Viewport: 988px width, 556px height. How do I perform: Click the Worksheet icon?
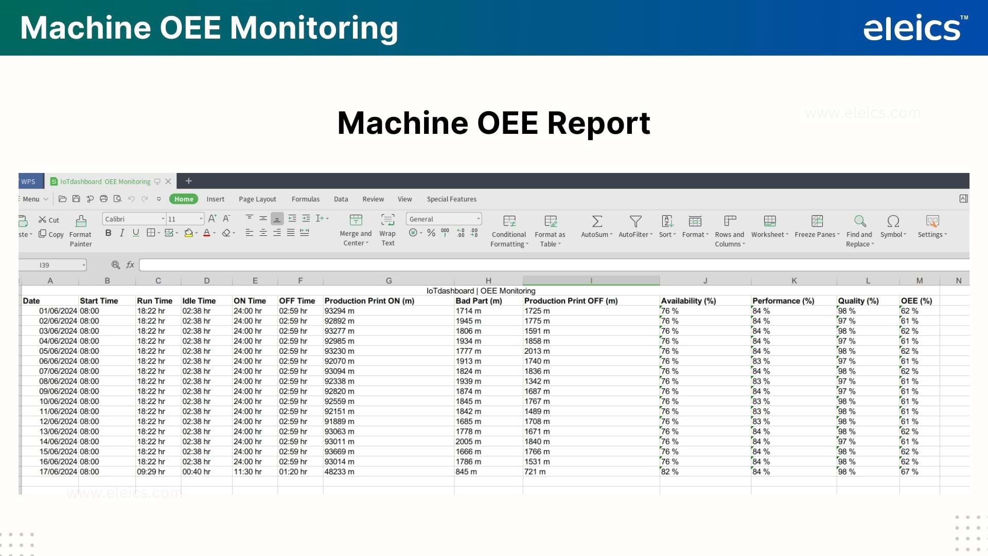[770, 221]
